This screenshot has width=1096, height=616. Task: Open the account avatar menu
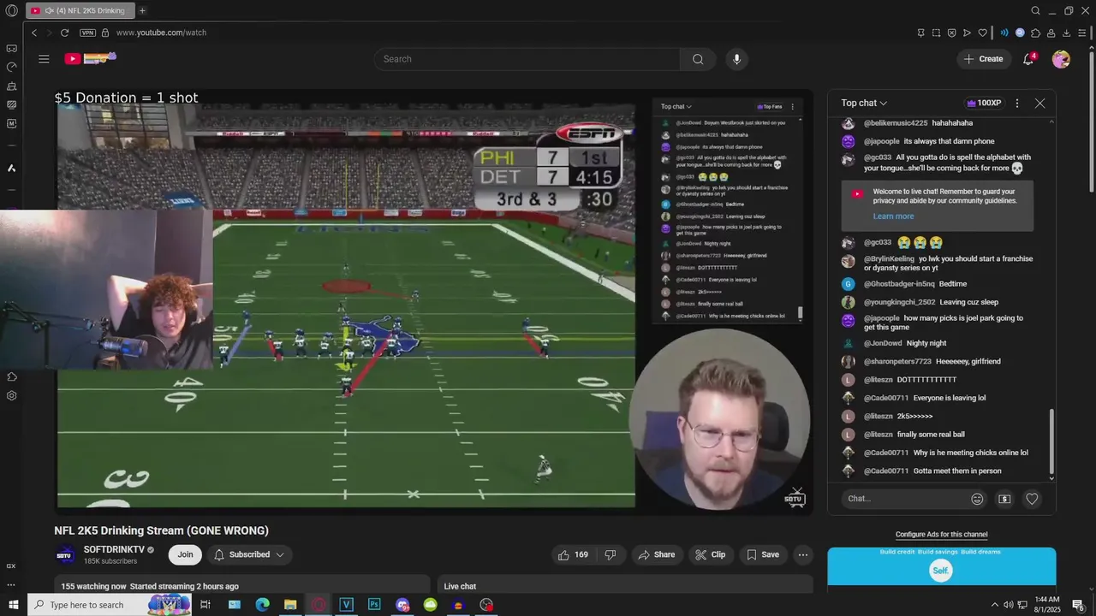pos(1061,59)
